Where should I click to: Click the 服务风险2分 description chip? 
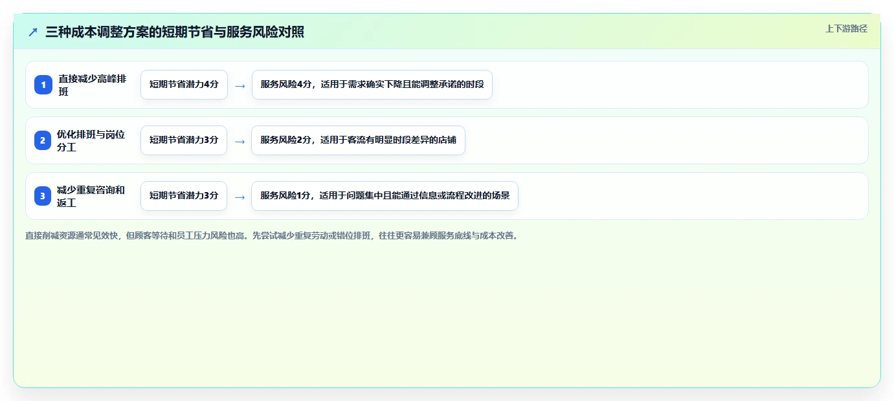358,140
